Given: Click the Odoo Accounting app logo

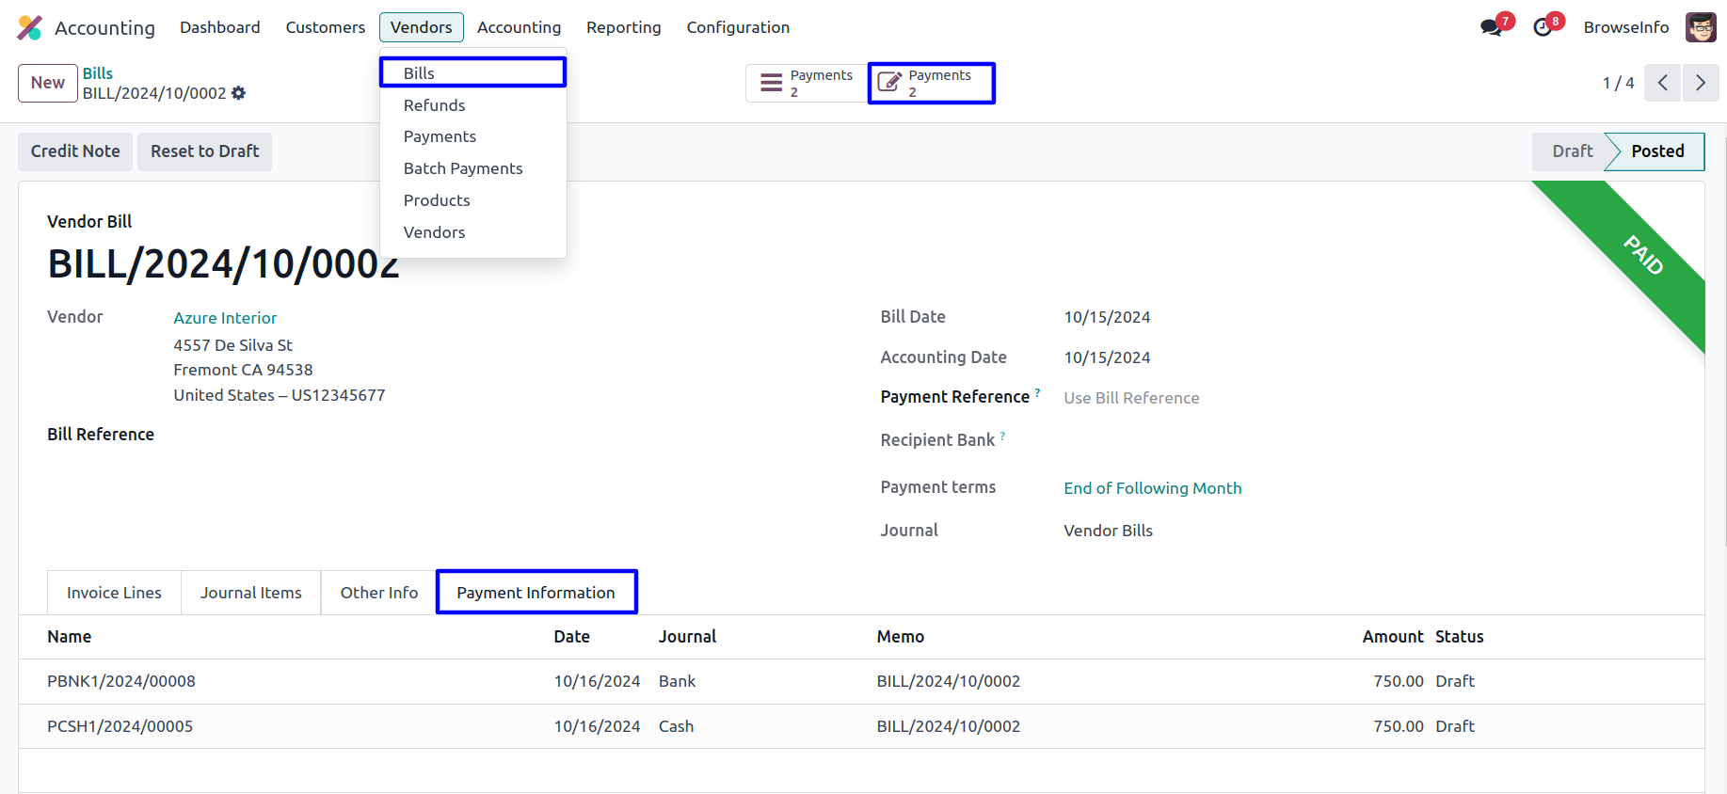Looking at the screenshot, I should pyautogui.click(x=30, y=28).
